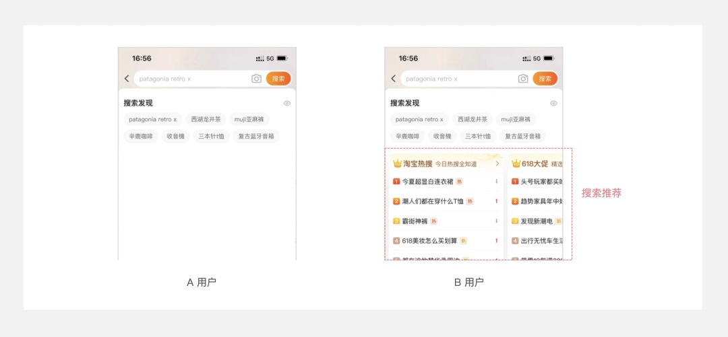The height and width of the screenshot is (337, 728).
Task: Tap the back arrow in B user's screen
Action: 393,79
